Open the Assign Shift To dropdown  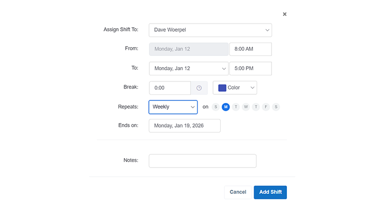[210, 30]
